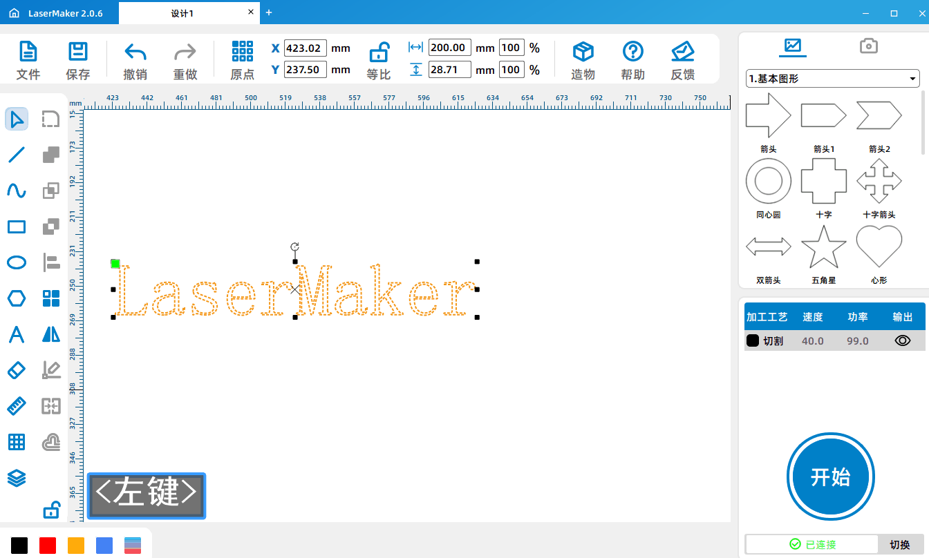
Task: Click the width 200.00 mm field
Action: [x=450, y=48]
